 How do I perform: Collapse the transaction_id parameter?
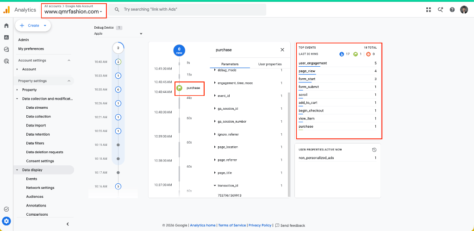click(215, 186)
